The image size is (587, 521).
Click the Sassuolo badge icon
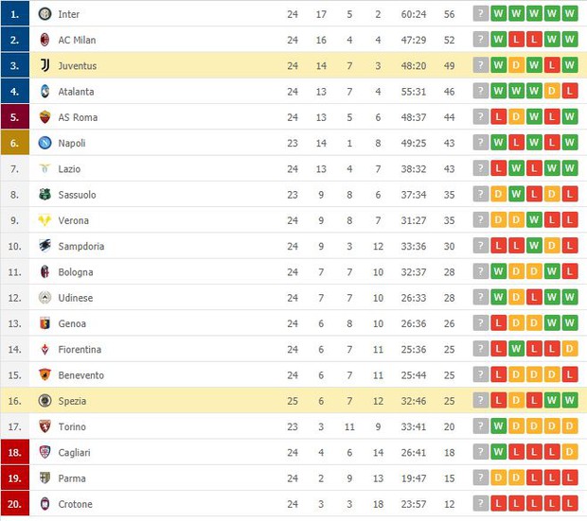pyautogui.click(x=44, y=195)
